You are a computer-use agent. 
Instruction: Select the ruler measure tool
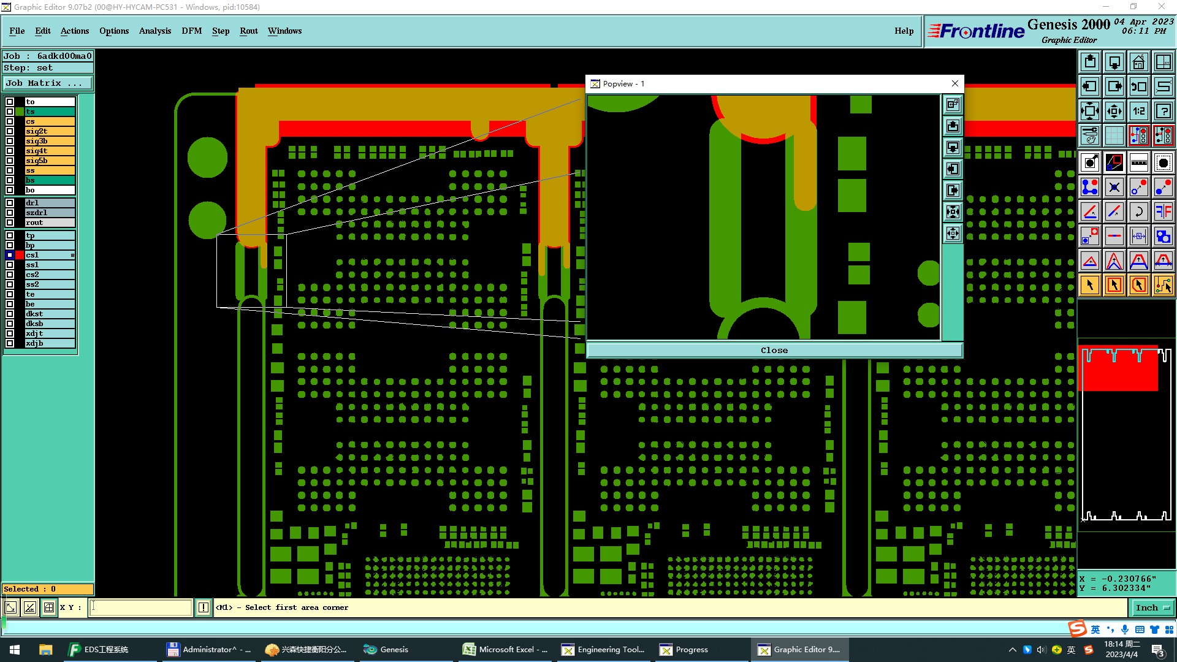click(x=1138, y=162)
